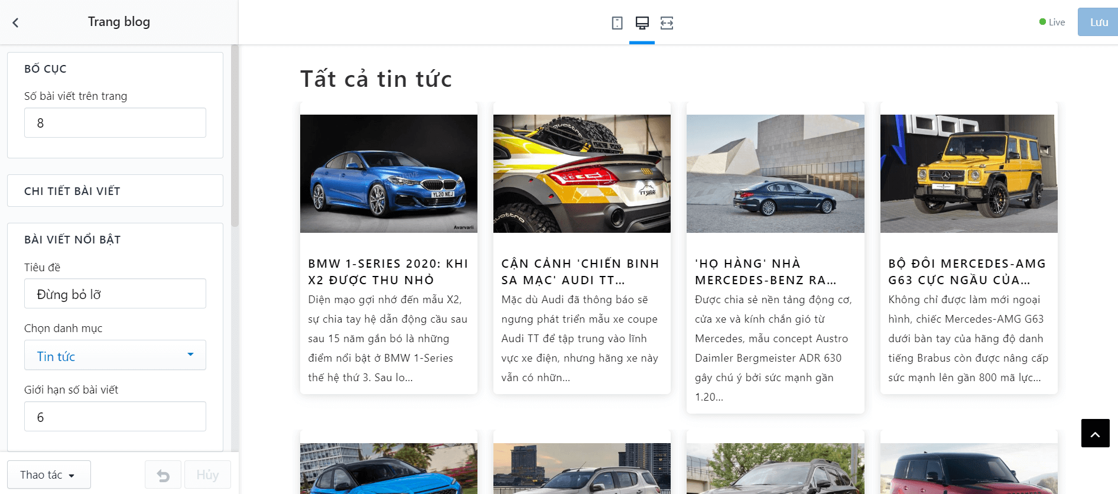Click the BỐ CỤC section heading
The width and height of the screenshot is (1118, 494).
45,69
